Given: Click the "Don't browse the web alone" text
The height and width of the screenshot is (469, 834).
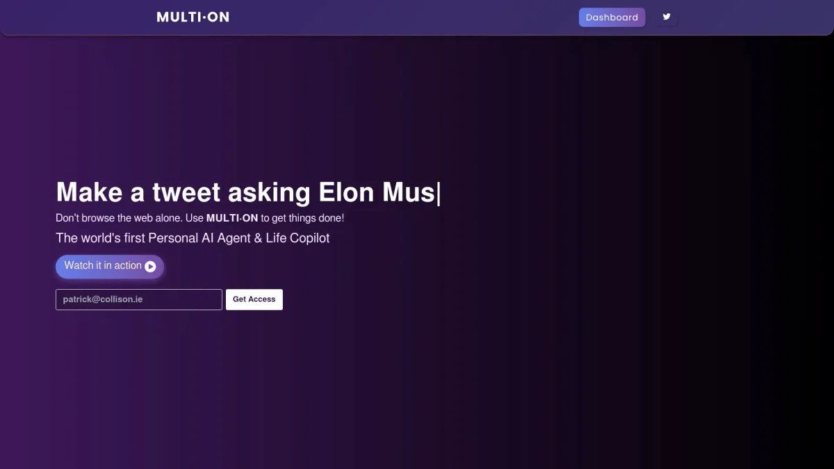Looking at the screenshot, I should tap(119, 218).
